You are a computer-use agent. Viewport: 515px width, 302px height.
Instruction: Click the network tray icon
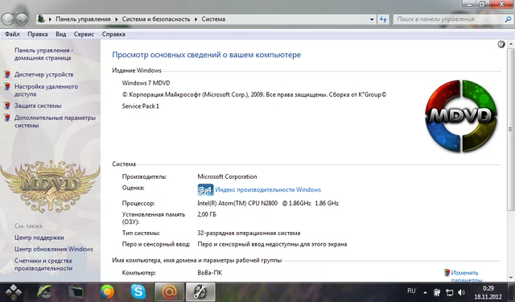coord(449,292)
